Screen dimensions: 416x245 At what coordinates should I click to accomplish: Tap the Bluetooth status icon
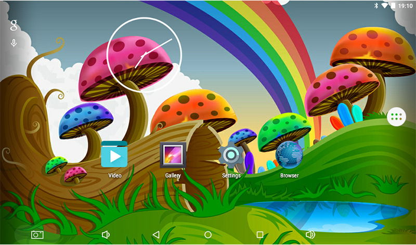pyautogui.click(x=376, y=6)
